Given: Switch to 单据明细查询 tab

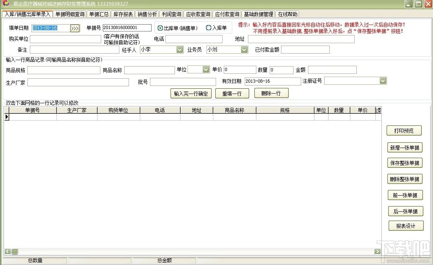Looking at the screenshot, I should (70, 14).
